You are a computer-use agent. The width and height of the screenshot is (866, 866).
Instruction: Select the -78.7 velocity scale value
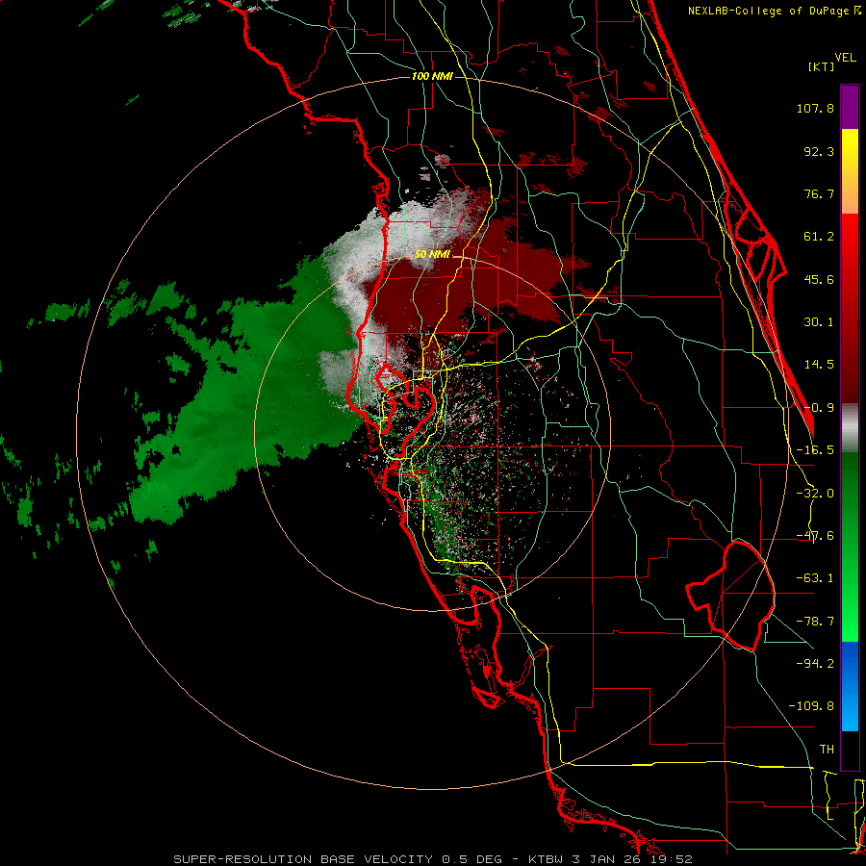click(815, 622)
